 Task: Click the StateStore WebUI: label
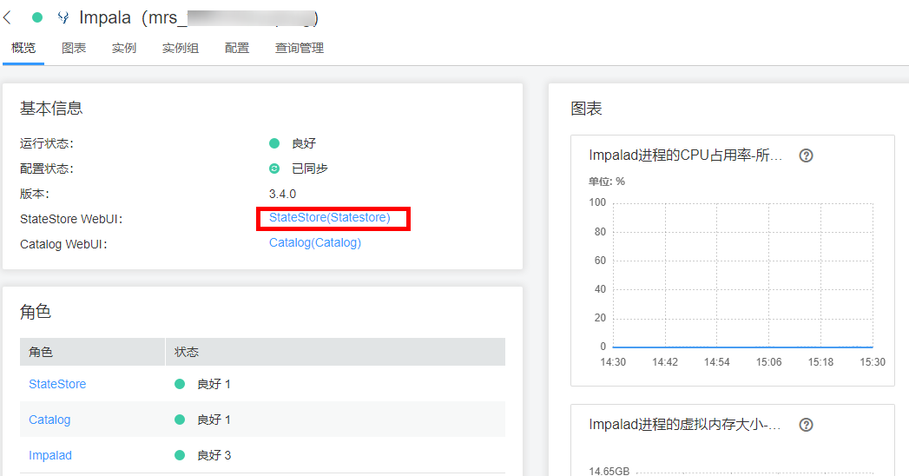71,219
